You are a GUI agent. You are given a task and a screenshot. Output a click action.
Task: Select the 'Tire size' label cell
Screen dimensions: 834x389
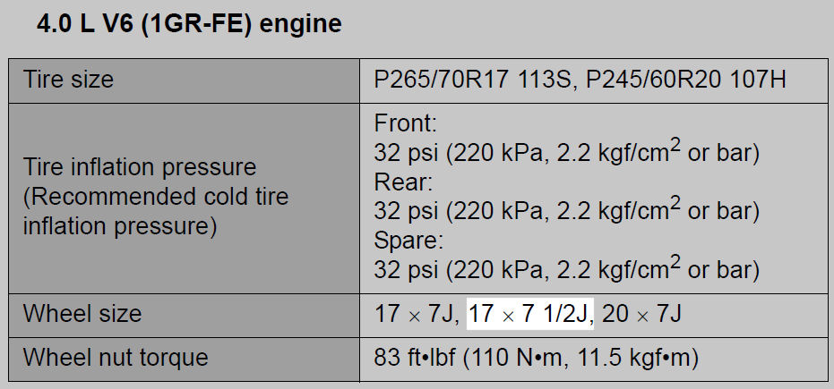coord(184,80)
